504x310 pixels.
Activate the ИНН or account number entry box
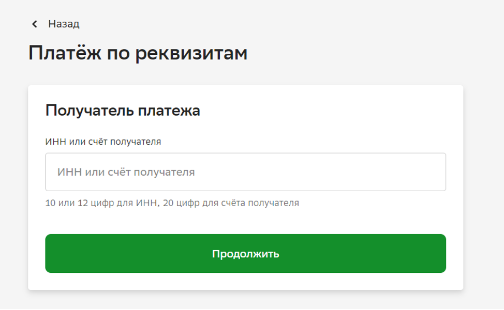[x=245, y=172]
